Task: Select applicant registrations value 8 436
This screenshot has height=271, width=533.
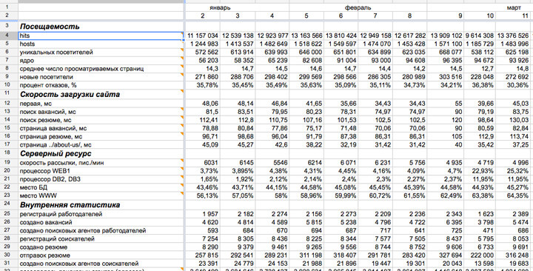Action: (272, 239)
